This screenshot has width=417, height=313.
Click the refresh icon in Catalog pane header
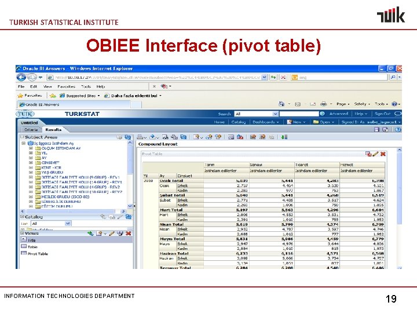[x=129, y=217]
